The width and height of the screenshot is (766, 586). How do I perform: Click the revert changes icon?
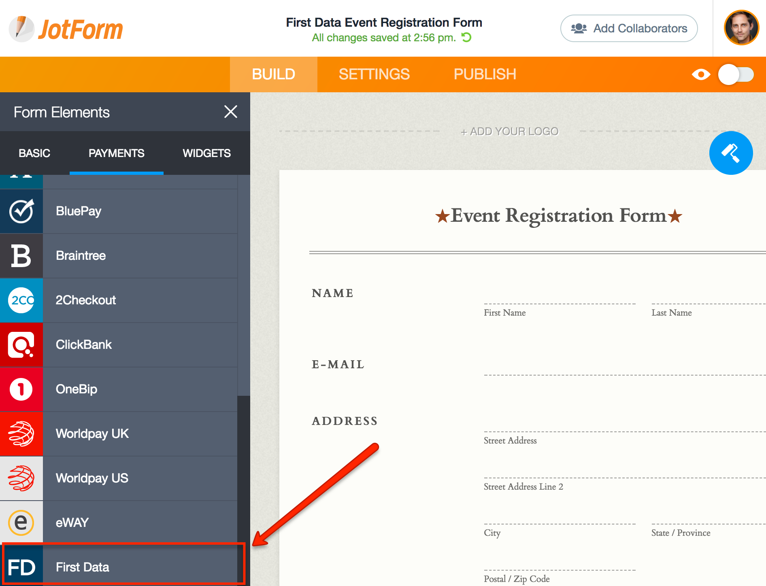tap(466, 38)
